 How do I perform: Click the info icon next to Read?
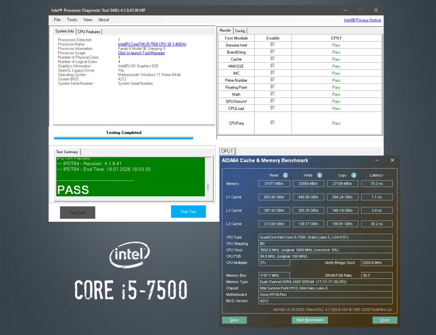click(285, 175)
